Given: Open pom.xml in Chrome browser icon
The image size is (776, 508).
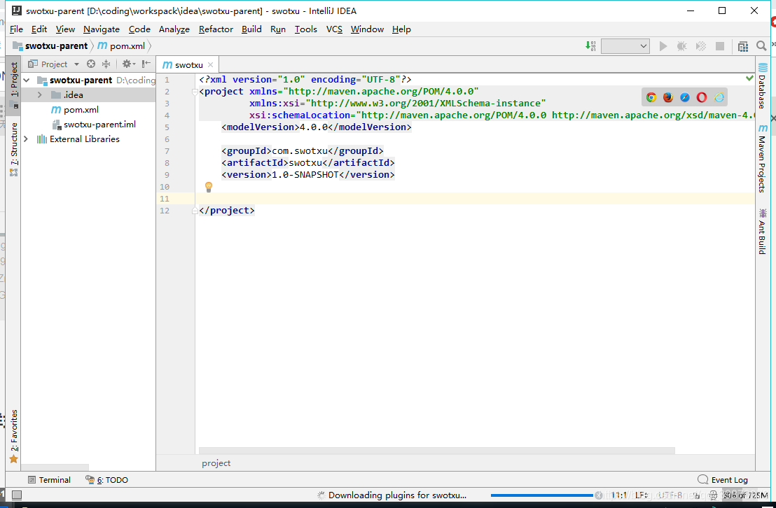Looking at the screenshot, I should point(651,97).
